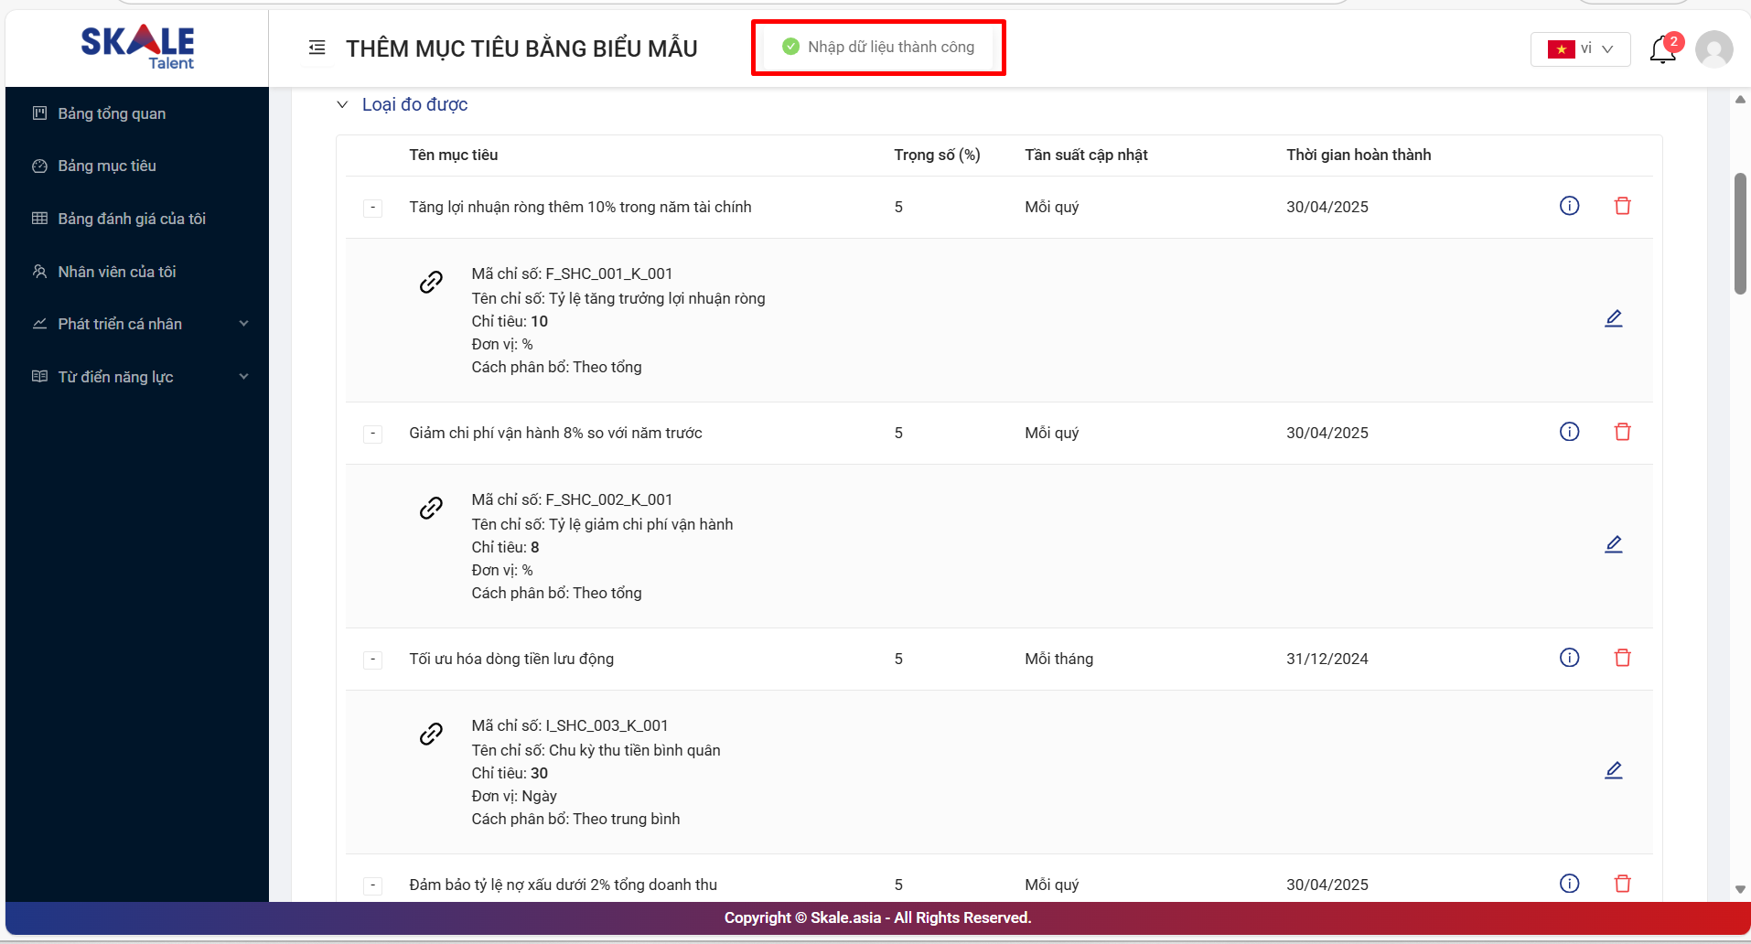Go to 'Bảng mục tiêu' page

click(107, 166)
